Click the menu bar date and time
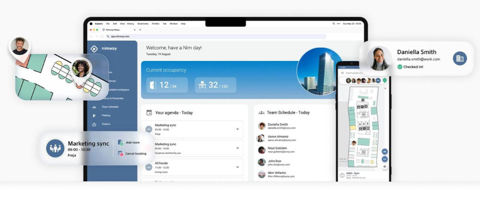This screenshot has height=199, width=480. pos(352,23)
